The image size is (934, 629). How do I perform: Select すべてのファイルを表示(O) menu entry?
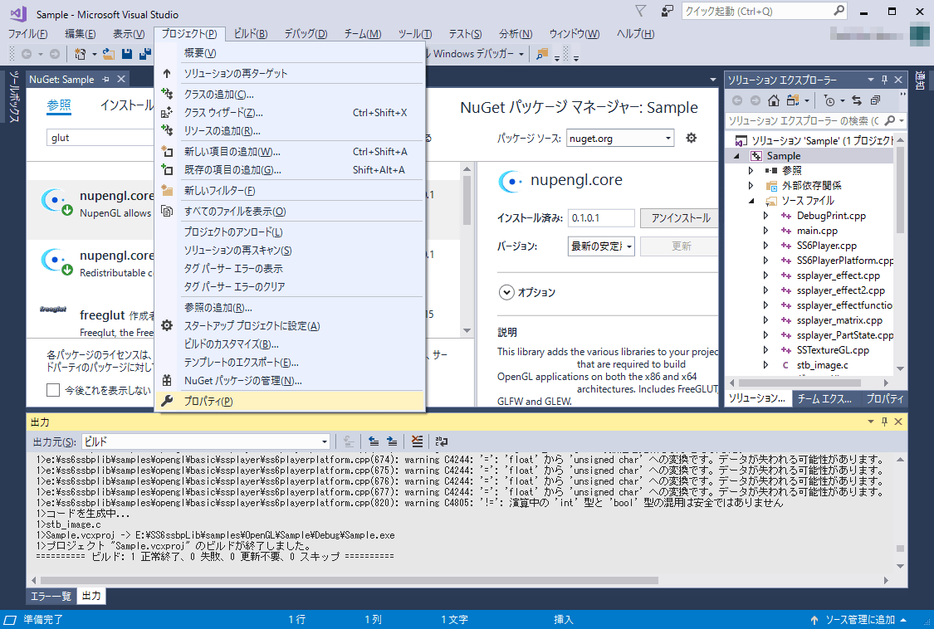tap(290, 212)
